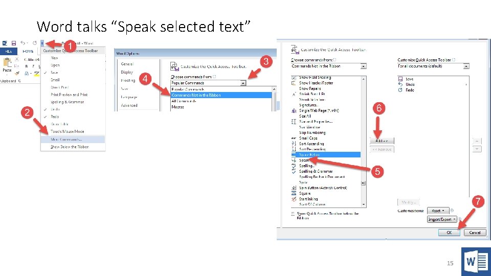Click the Save icon in Word's title bar toolbar
Viewport: 491px width, 276px height.
click(x=13, y=43)
